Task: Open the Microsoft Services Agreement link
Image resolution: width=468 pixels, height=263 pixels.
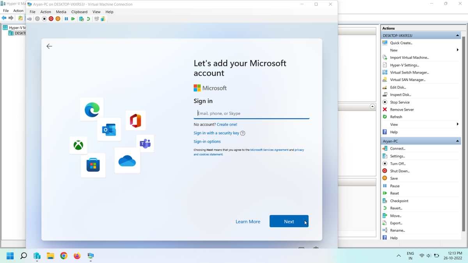Action: [x=269, y=150]
